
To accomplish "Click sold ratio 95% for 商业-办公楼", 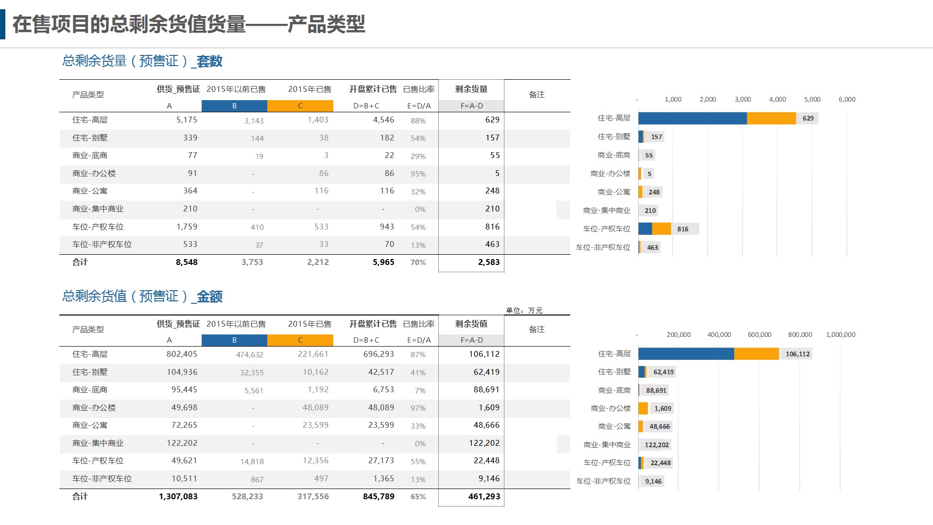I will [x=418, y=174].
